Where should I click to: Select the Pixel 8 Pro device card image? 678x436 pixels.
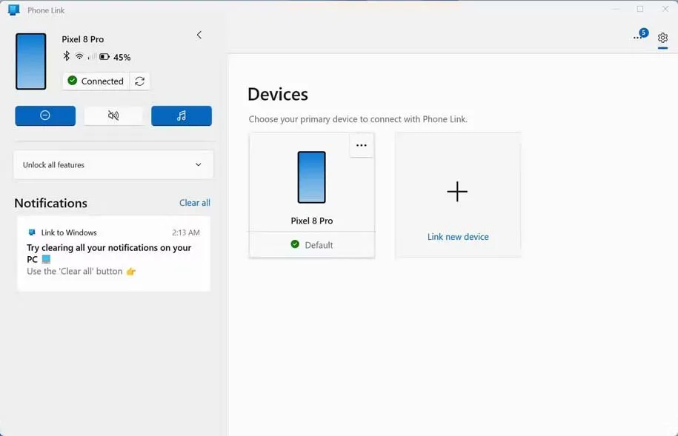pyautogui.click(x=311, y=178)
